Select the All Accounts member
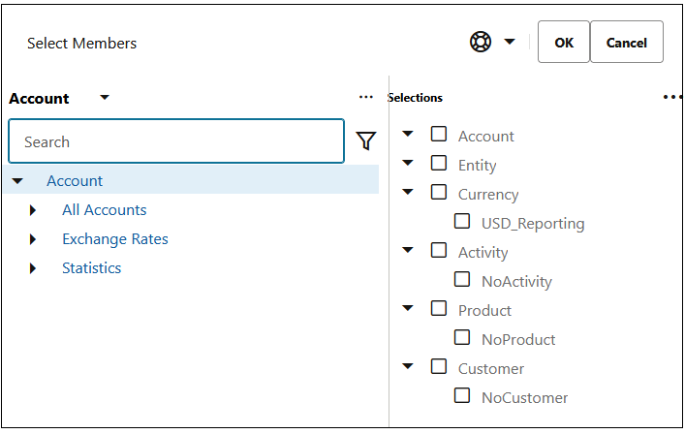Viewport: 685px width, 434px height. tap(104, 210)
